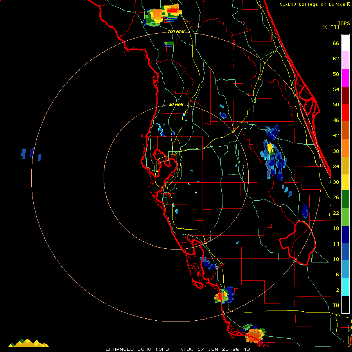352x352 pixels.
Task: Click the 46 legend value
Action: [x=336, y=120]
